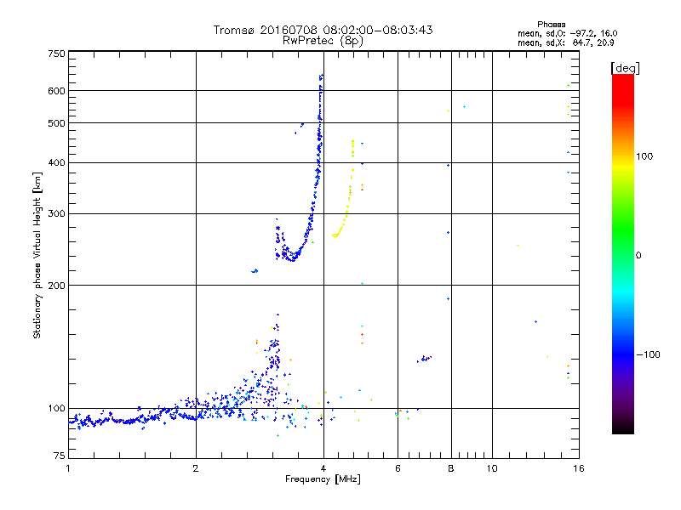This screenshot has width=681, height=510.
Task: Click the blue point cluster near 215 km
Action: (x=255, y=271)
